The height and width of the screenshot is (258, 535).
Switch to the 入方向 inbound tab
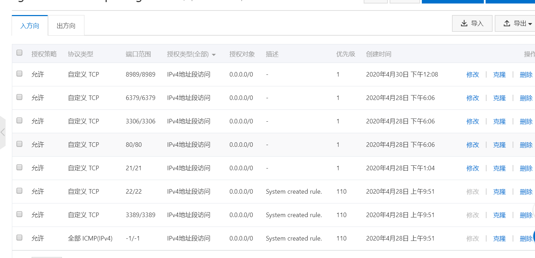click(30, 26)
